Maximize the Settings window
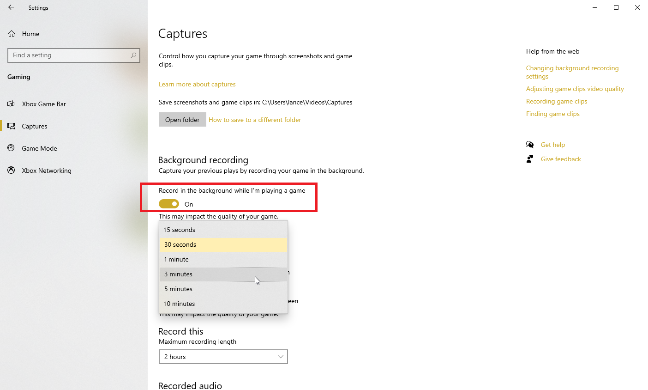This screenshot has height=390, width=648. (616, 7)
